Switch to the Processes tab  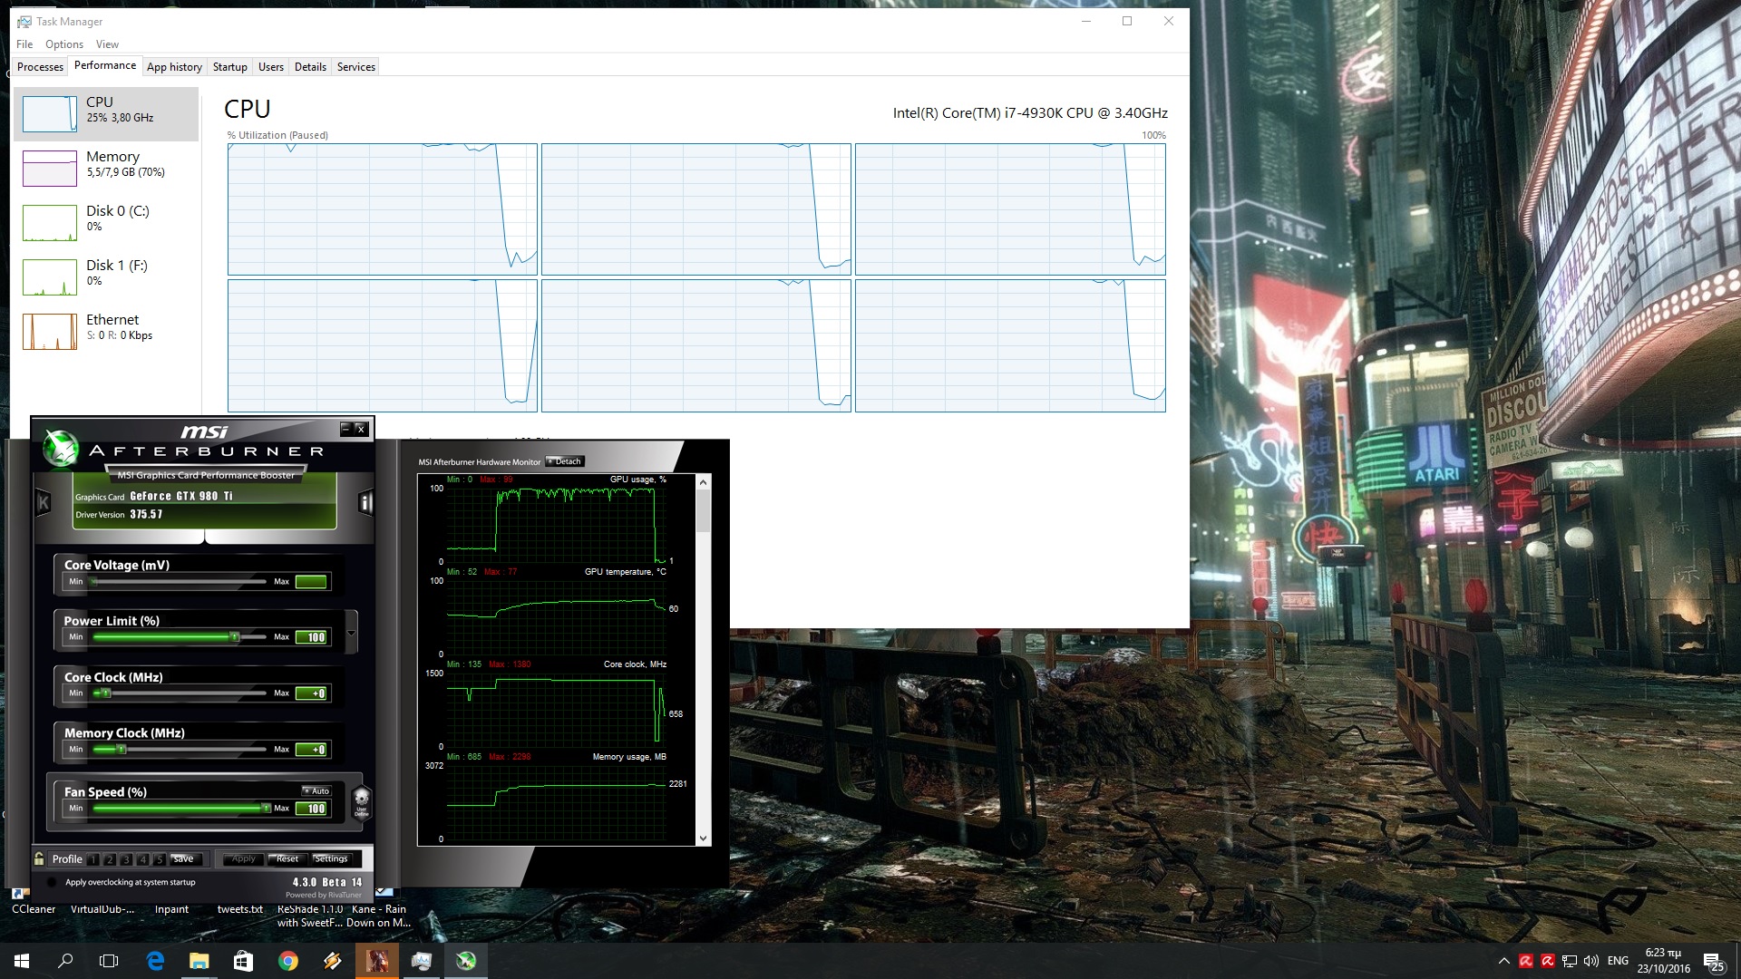point(40,67)
